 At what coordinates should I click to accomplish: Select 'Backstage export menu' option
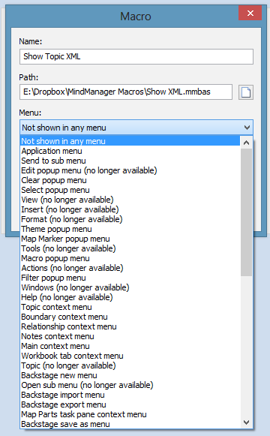[130, 404]
